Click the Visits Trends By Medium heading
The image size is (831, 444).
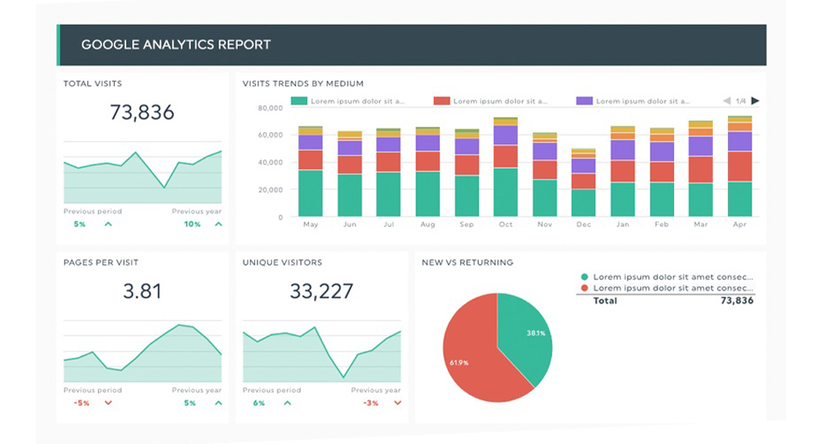click(x=303, y=84)
